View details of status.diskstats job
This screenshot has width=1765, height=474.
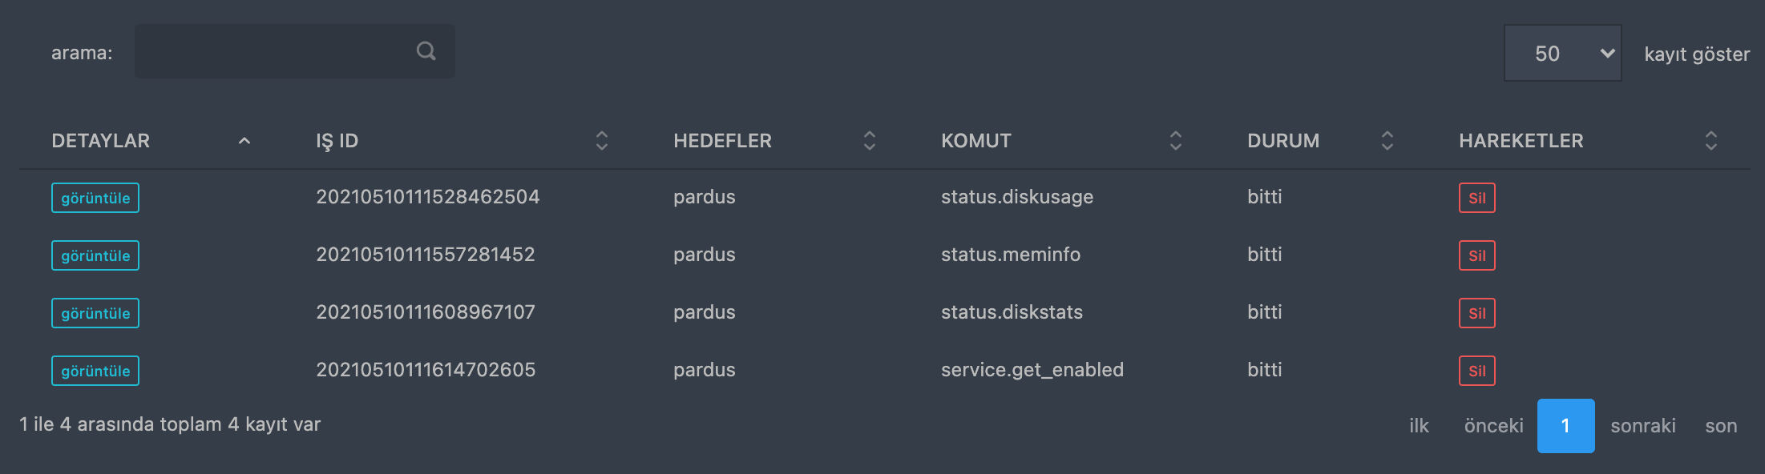[x=95, y=313]
